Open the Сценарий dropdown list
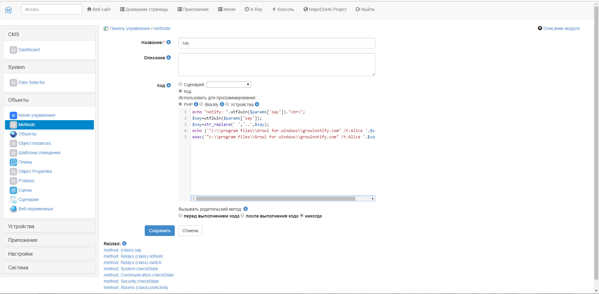The image size is (599, 294). 229,85
